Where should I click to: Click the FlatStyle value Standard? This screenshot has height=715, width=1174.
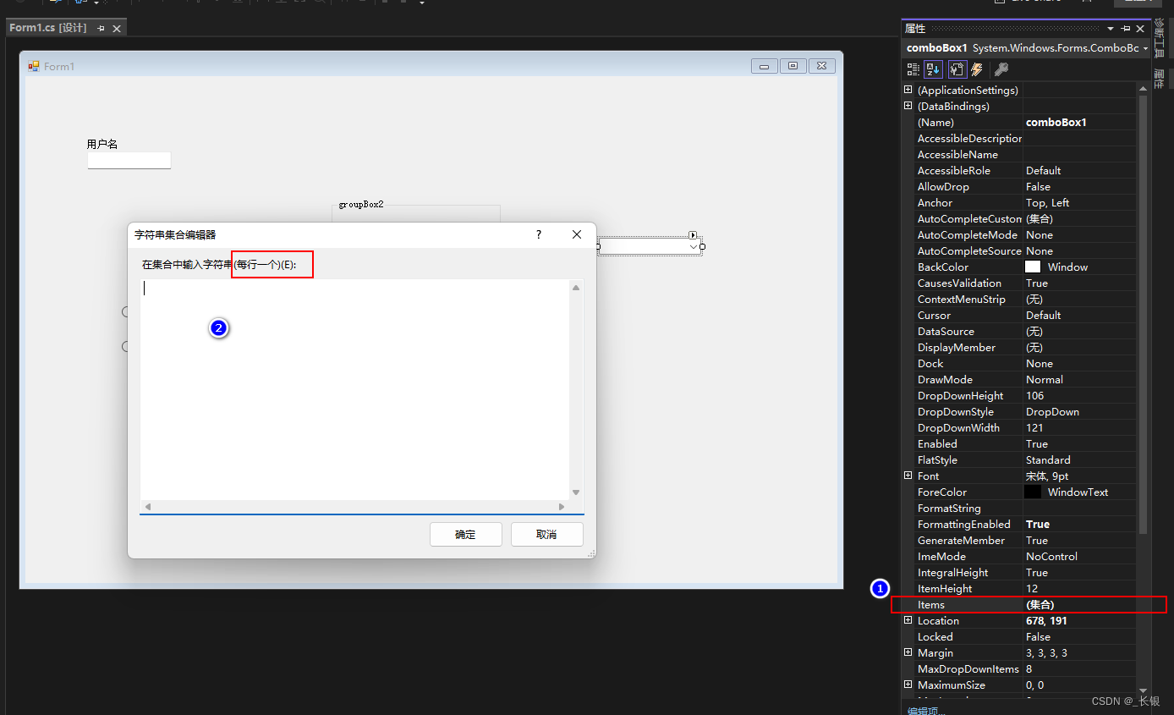pos(1048,459)
